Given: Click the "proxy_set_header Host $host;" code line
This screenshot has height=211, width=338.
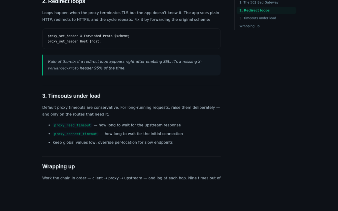Looking at the screenshot, I should (x=74, y=41).
